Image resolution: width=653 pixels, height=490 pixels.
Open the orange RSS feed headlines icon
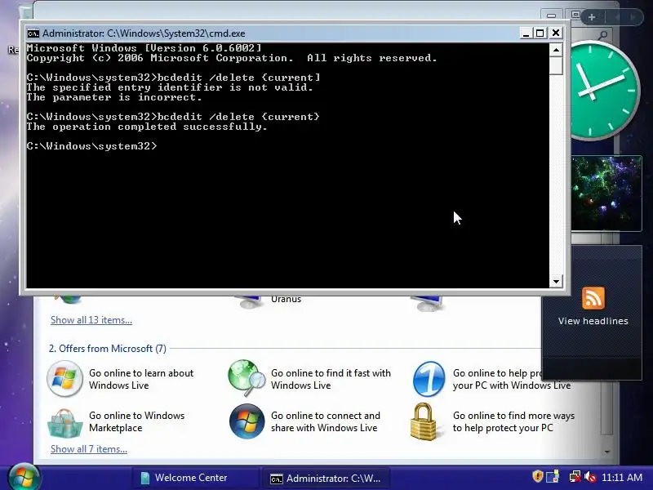coord(593,298)
